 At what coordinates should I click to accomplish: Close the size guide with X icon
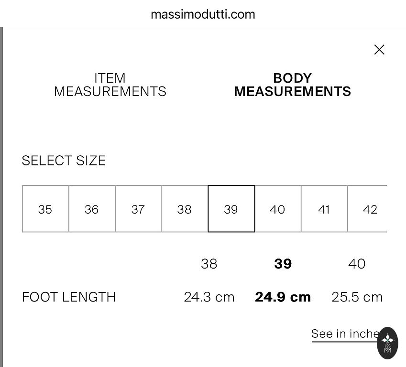(x=379, y=50)
